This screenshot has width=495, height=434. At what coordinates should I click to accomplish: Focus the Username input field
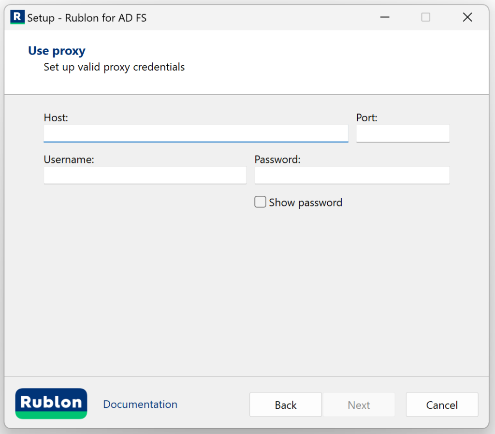[x=145, y=175]
